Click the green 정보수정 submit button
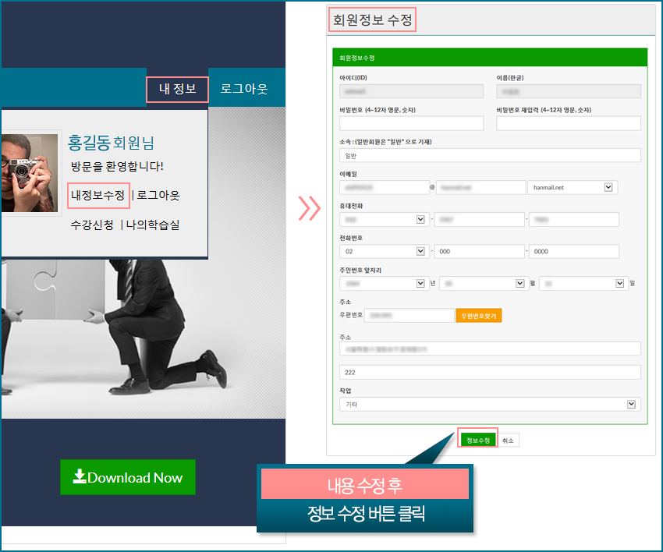This screenshot has width=663, height=552. 477,441
